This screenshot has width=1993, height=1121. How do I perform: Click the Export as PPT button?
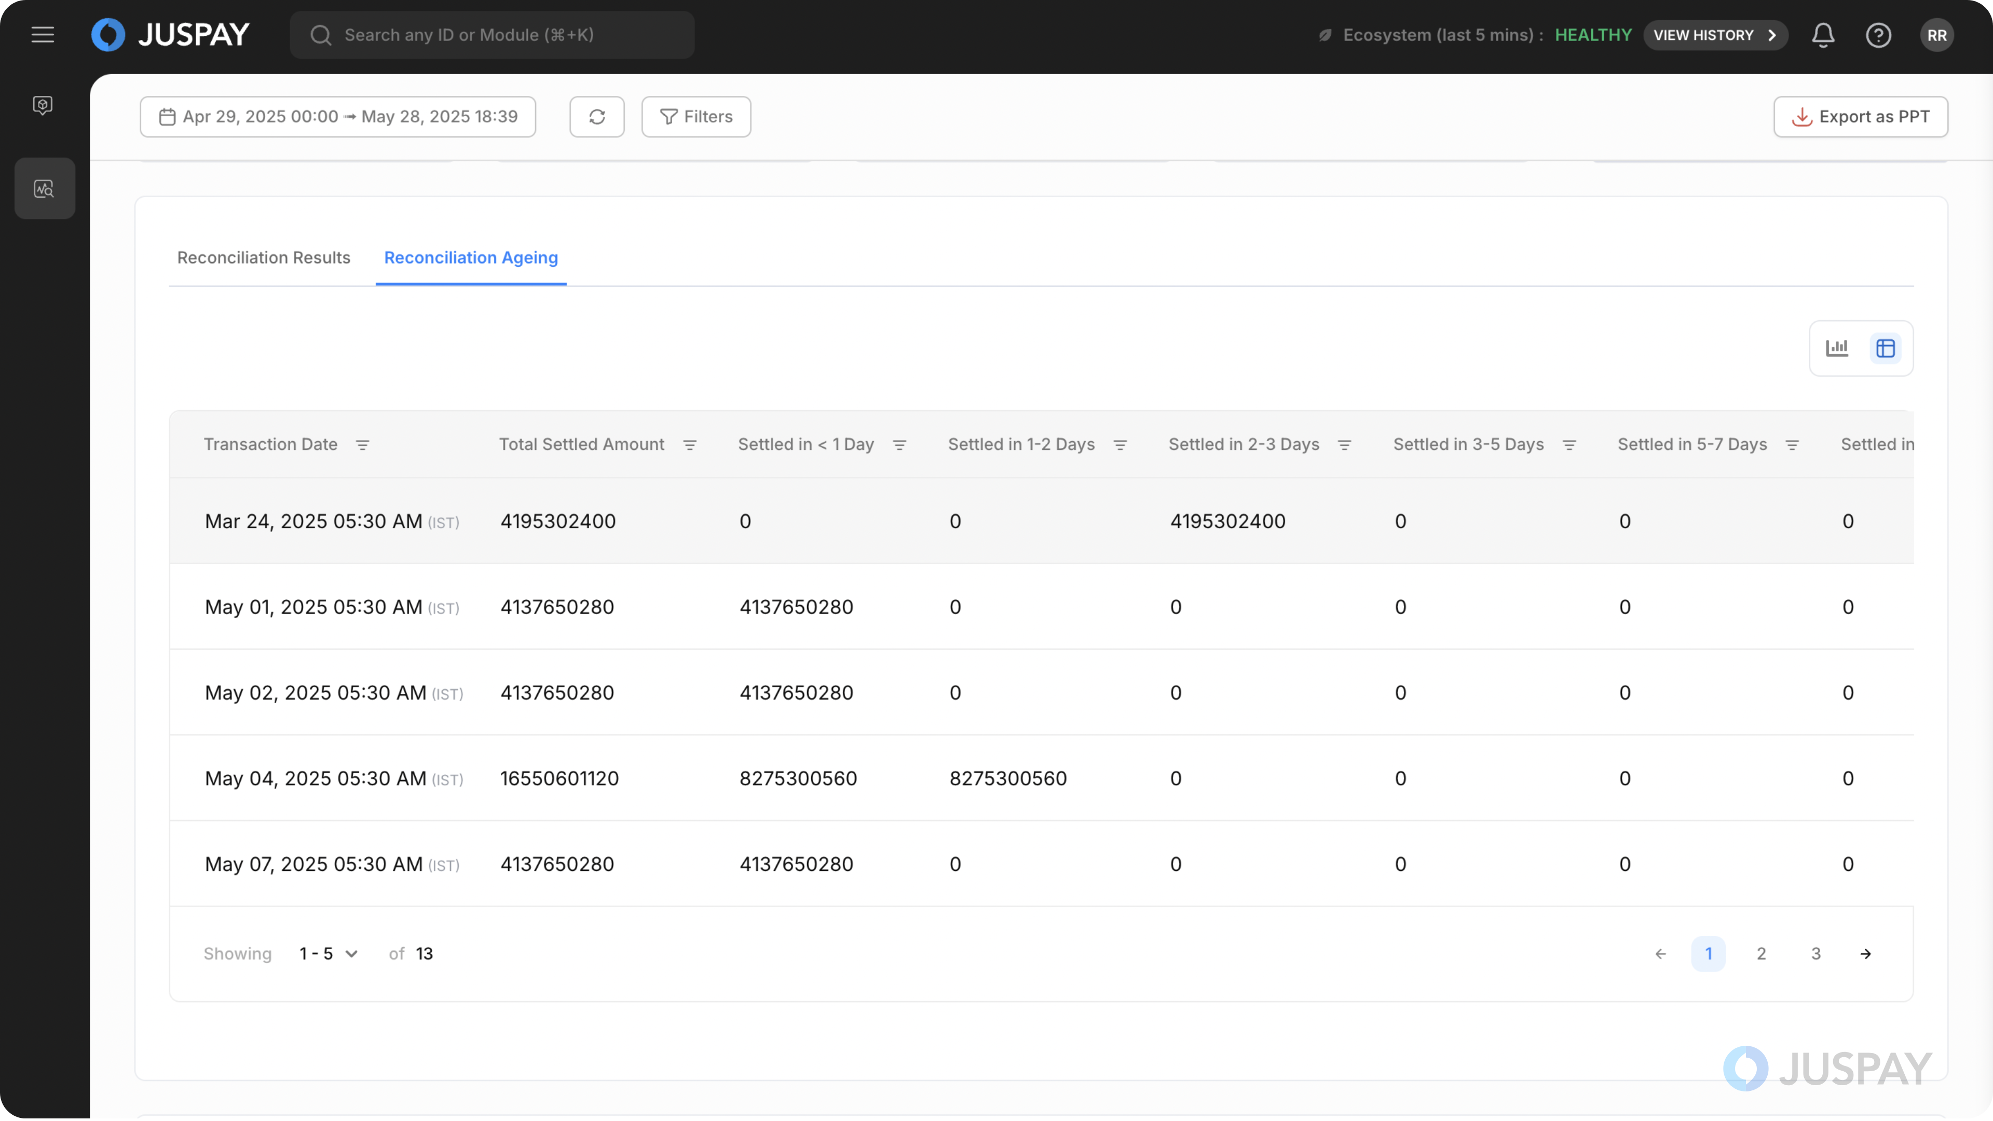point(1860,117)
